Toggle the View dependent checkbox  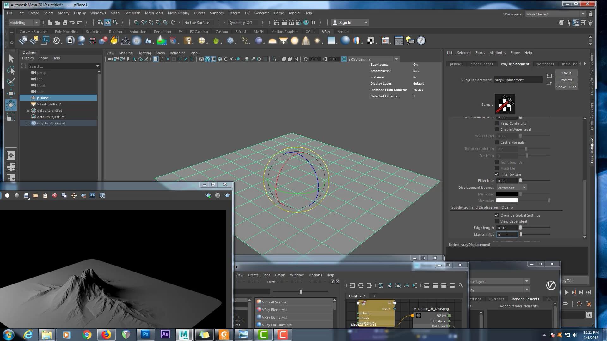(497, 221)
